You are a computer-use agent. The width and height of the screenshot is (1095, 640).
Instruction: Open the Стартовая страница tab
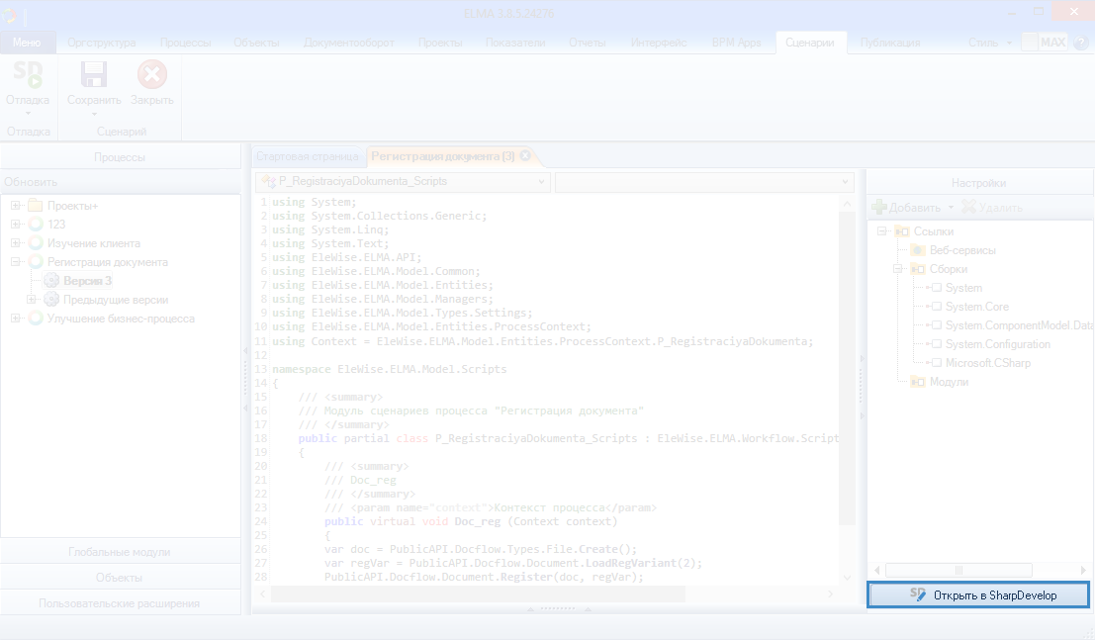coord(307,156)
